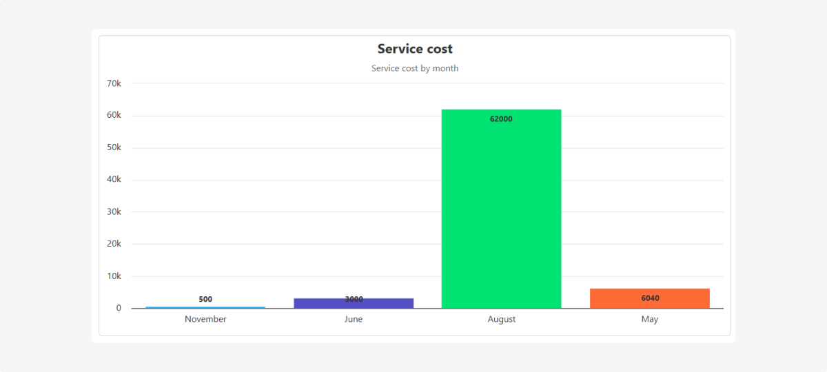Viewport: 827px width, 372px height.
Task: Click the 6040 data label
Action: [x=649, y=298]
